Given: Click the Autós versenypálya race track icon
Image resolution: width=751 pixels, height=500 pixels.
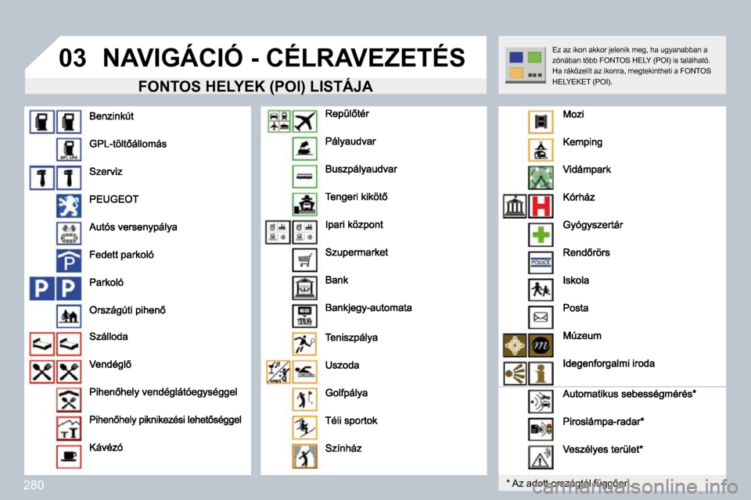Looking at the screenshot, I should pyautogui.click(x=69, y=234).
